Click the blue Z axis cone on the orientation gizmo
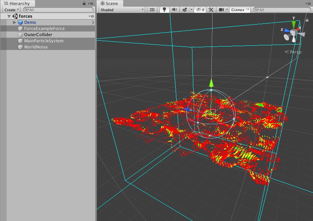 [287, 30]
